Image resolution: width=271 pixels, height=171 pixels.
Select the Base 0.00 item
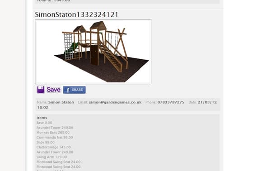tap(44, 123)
